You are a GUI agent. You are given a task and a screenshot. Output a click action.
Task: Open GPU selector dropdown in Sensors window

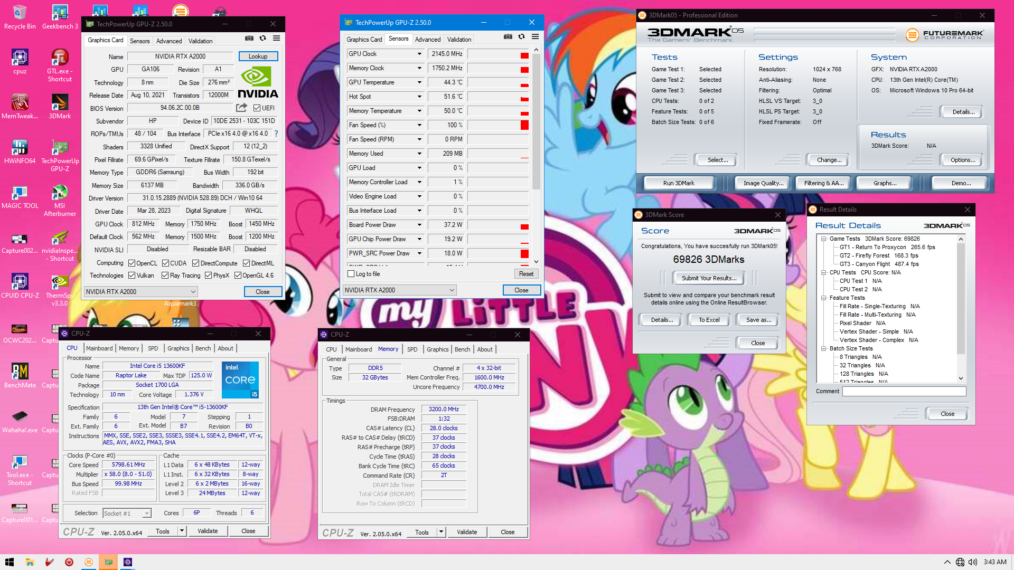(399, 290)
